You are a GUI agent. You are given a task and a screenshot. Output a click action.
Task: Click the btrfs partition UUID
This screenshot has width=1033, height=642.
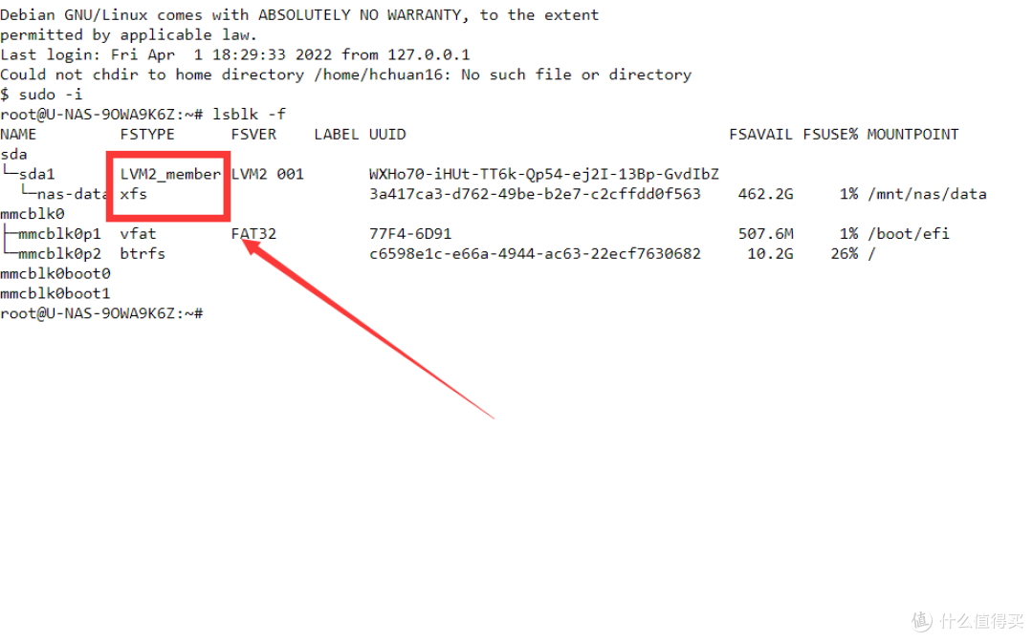tap(535, 254)
